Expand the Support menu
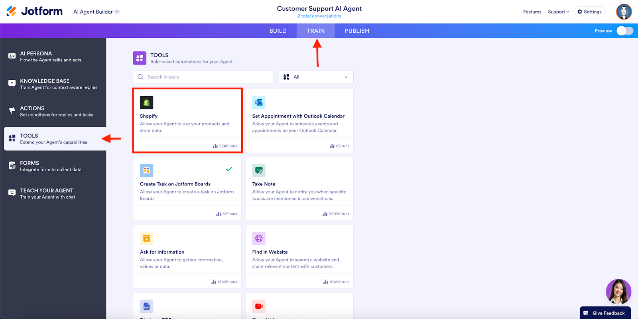 558,12
